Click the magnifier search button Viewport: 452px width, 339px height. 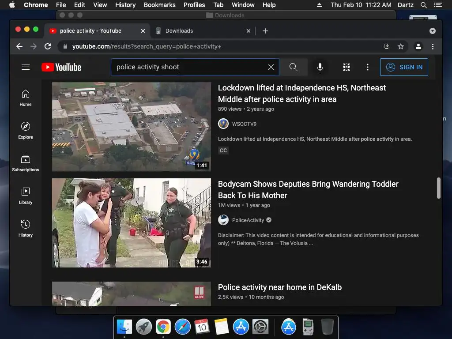coord(293,67)
